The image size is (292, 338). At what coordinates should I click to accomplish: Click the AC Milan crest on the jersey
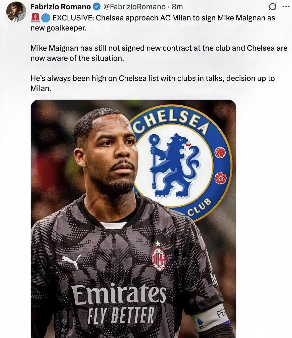[x=159, y=259]
